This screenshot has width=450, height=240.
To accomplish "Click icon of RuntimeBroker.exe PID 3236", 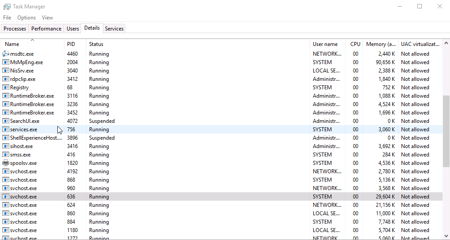I will (5, 104).
